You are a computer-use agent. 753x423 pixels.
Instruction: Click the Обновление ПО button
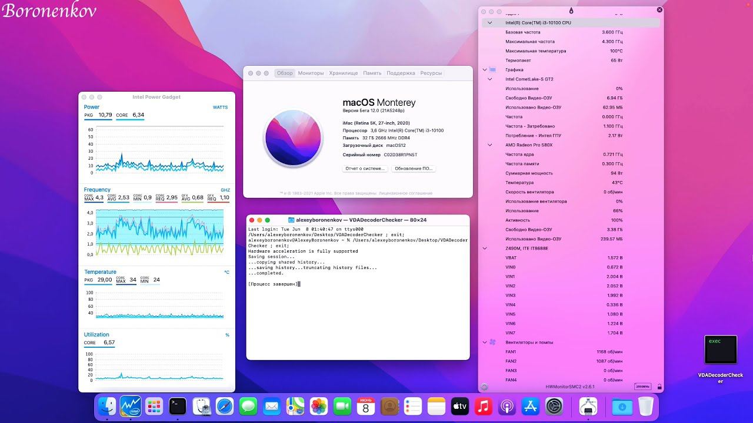pyautogui.click(x=414, y=169)
